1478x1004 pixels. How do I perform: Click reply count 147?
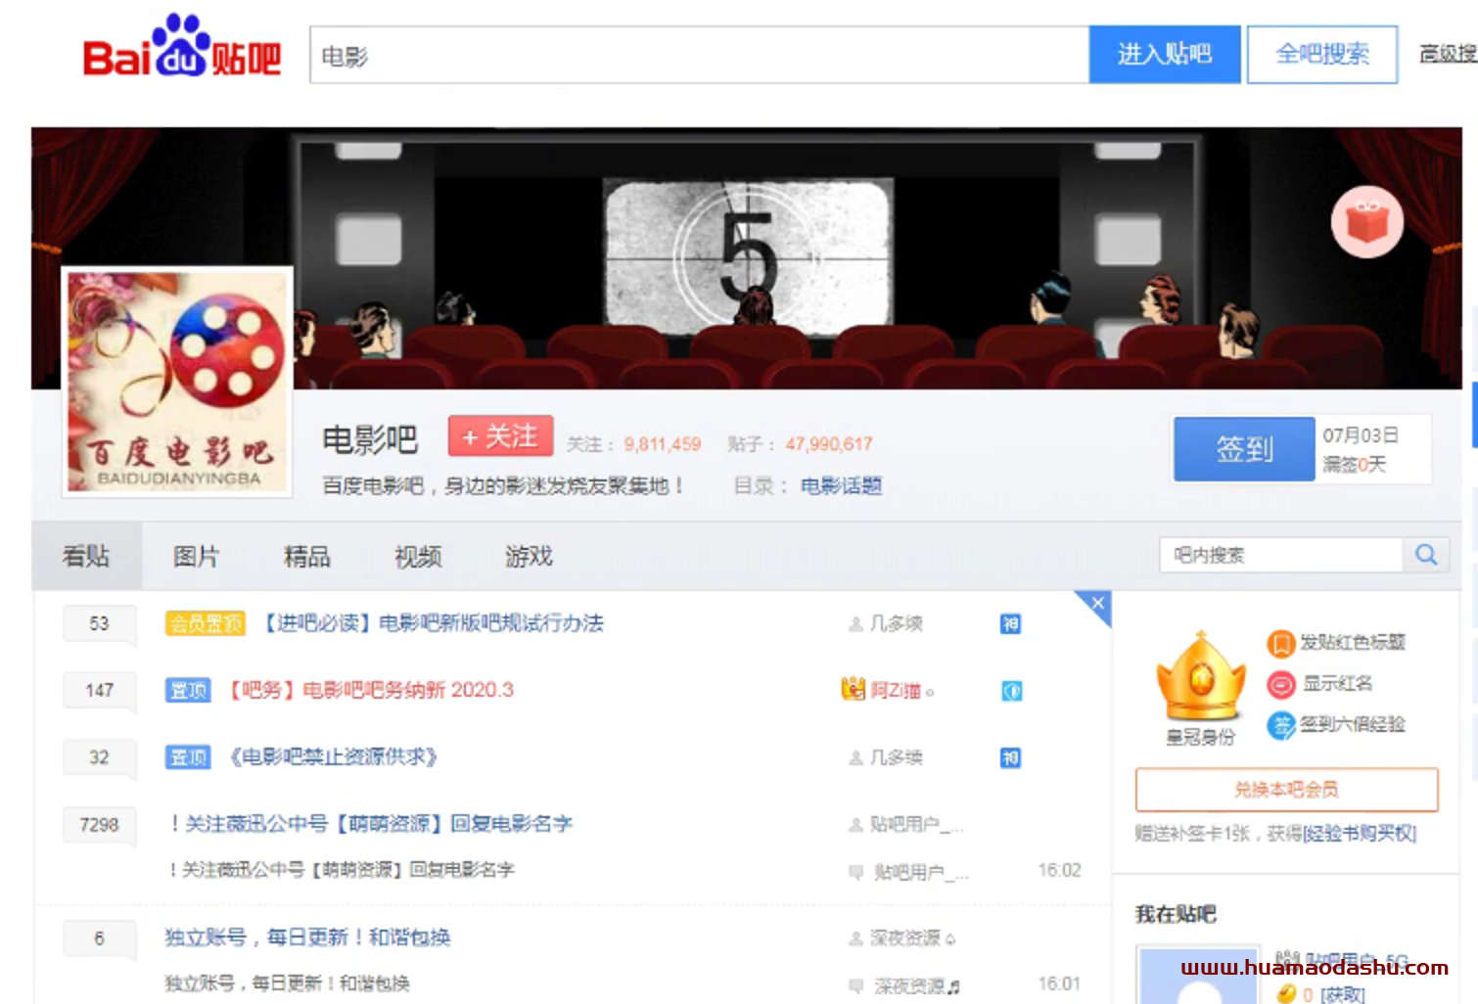pos(99,690)
